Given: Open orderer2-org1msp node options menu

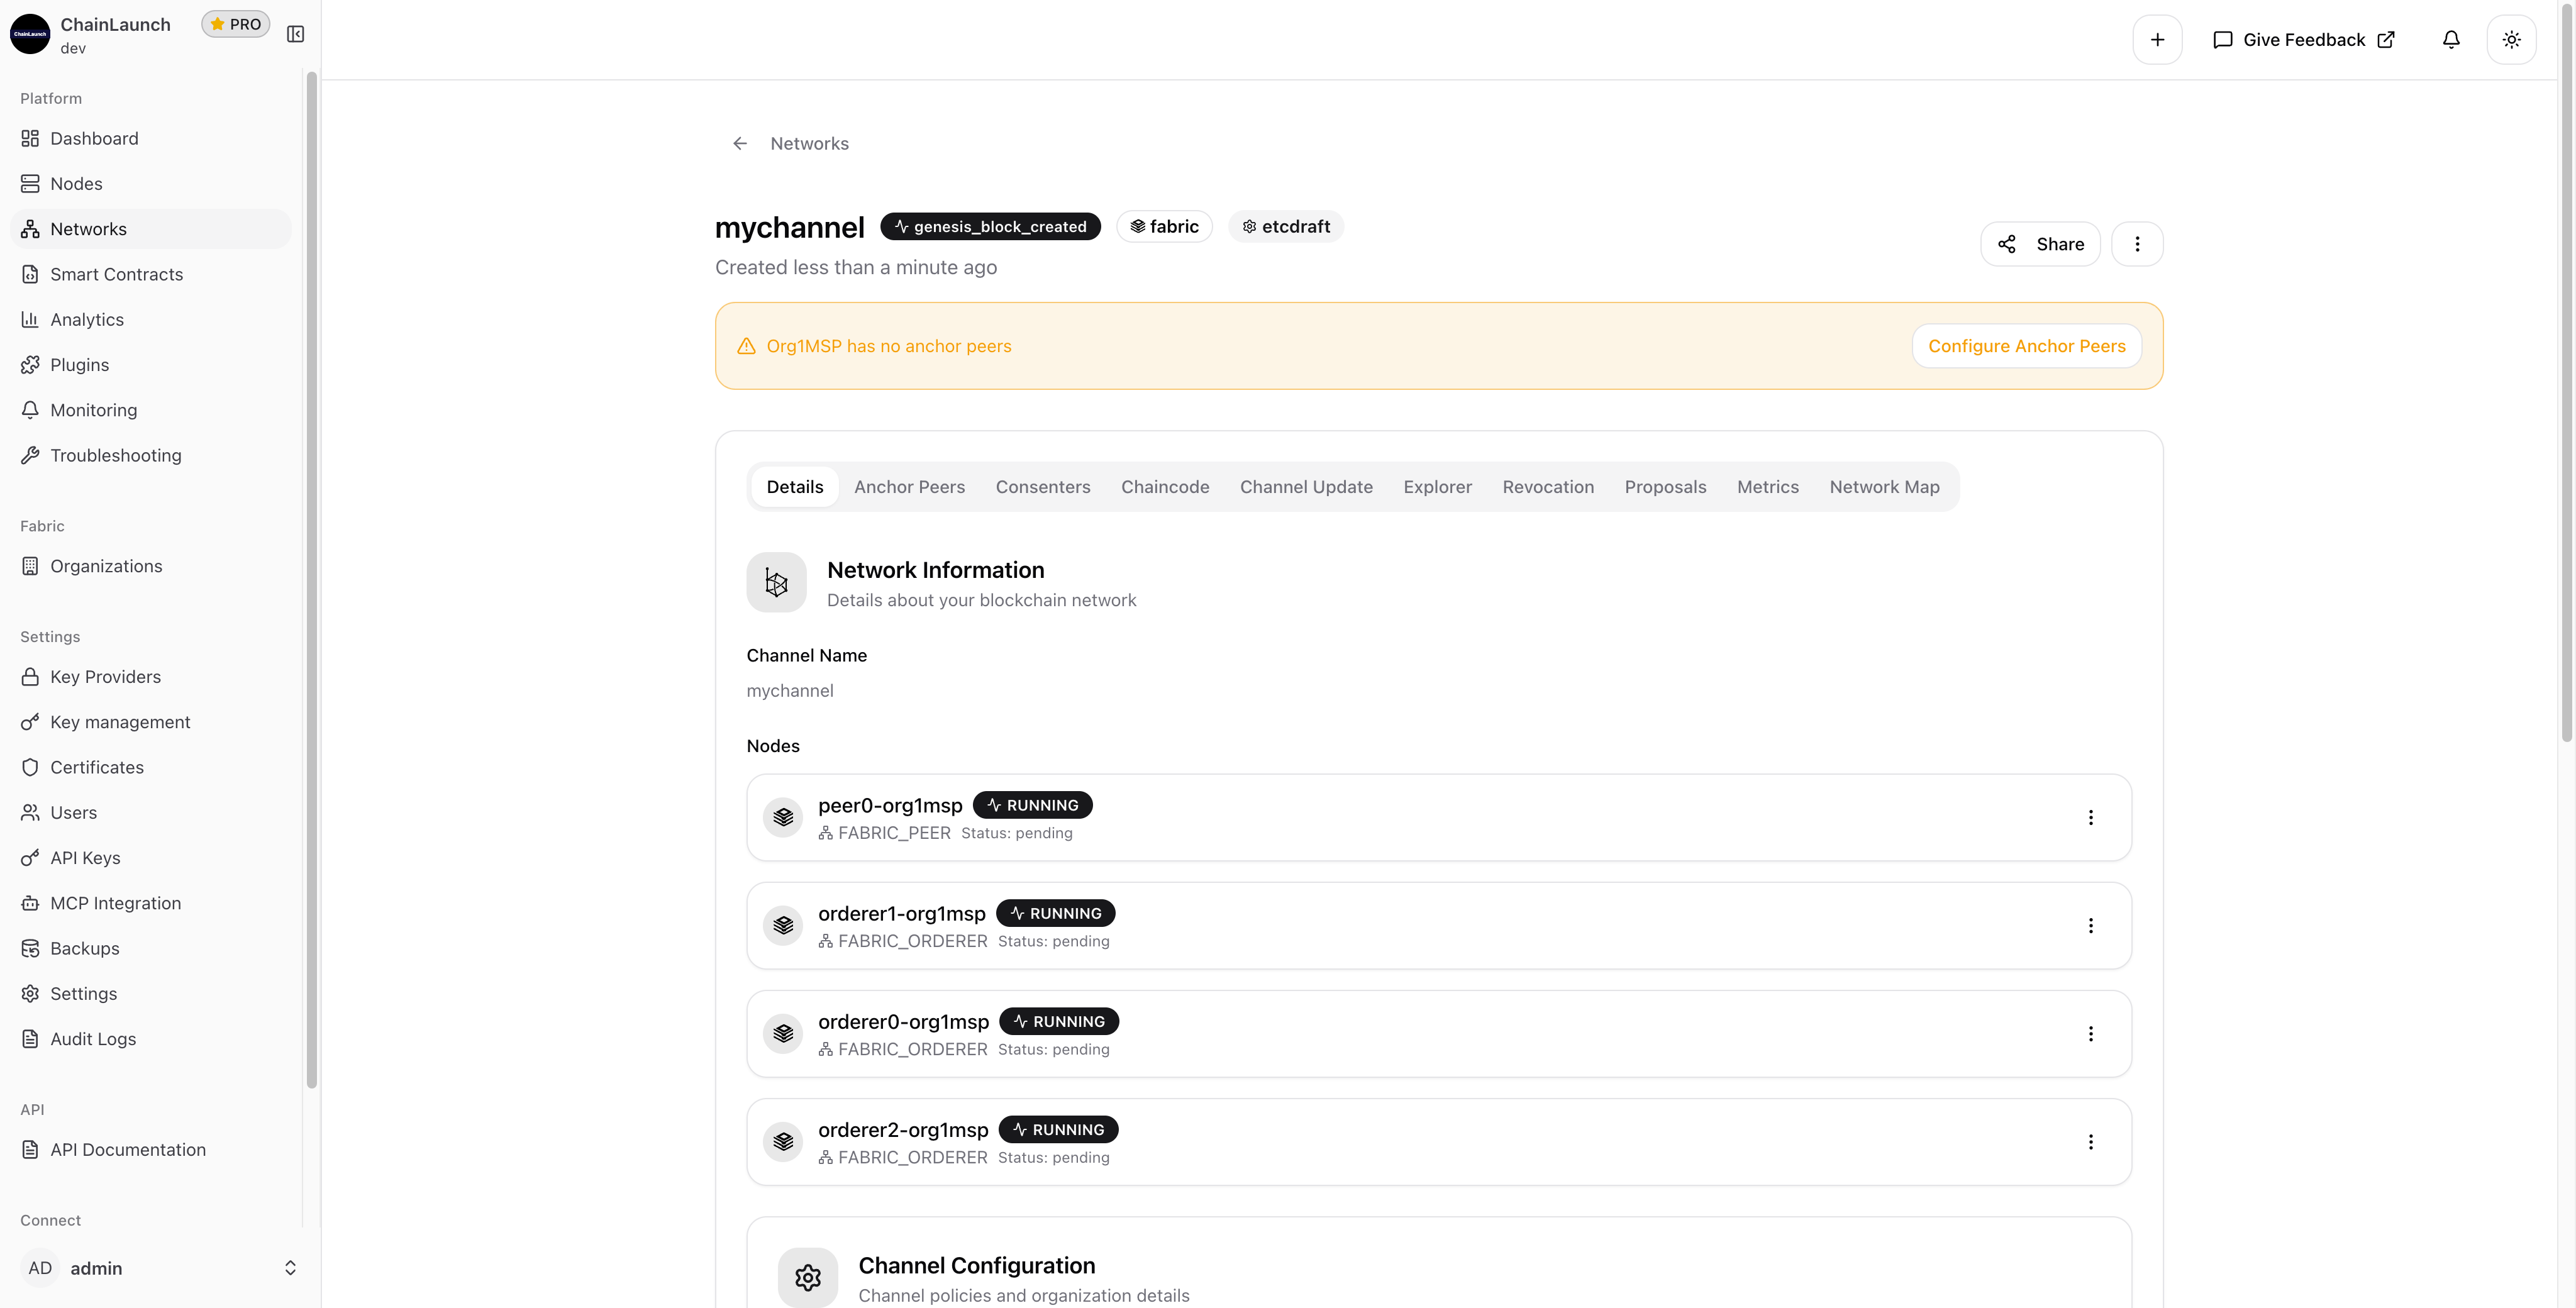Looking at the screenshot, I should tap(2090, 1142).
